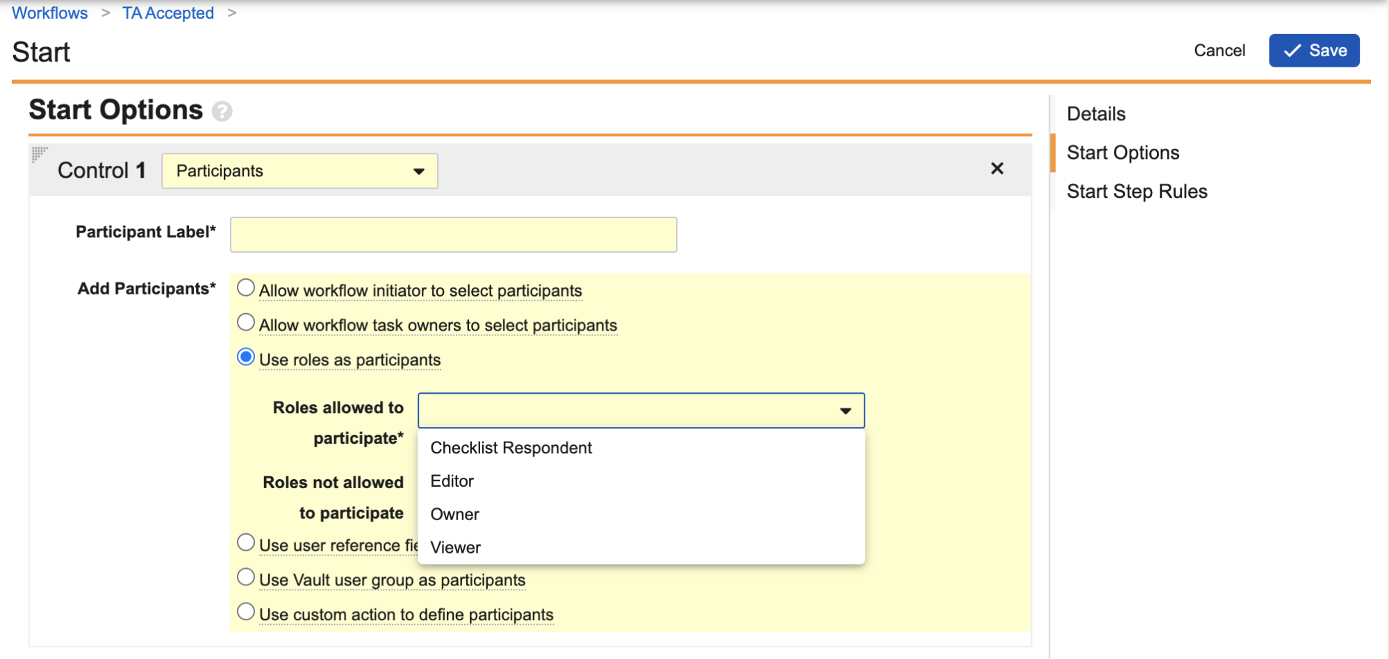This screenshot has height=659, width=1389.
Task: Go to Workflows breadcrumb link
Action: pyautogui.click(x=50, y=13)
